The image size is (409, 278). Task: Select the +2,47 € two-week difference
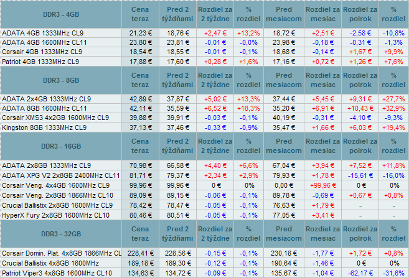(215, 33)
